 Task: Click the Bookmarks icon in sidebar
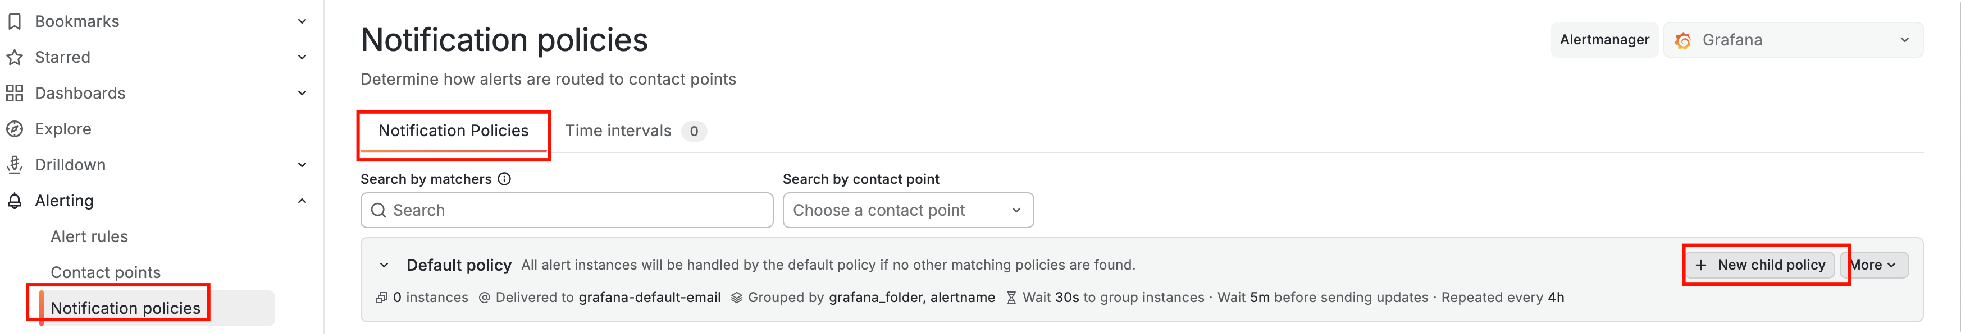point(15,21)
